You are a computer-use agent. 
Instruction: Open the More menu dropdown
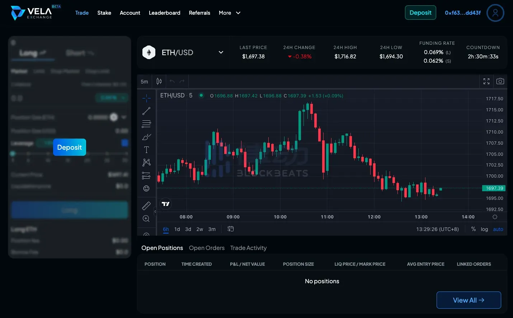(x=230, y=13)
